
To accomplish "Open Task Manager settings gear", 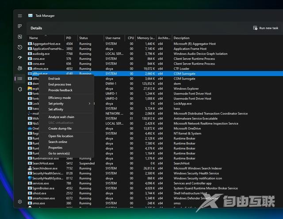I will coord(20,202).
